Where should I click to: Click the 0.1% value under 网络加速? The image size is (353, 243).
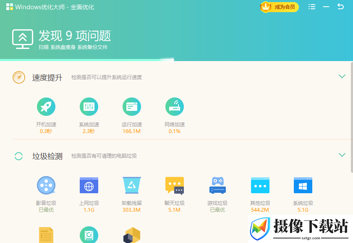175,131
